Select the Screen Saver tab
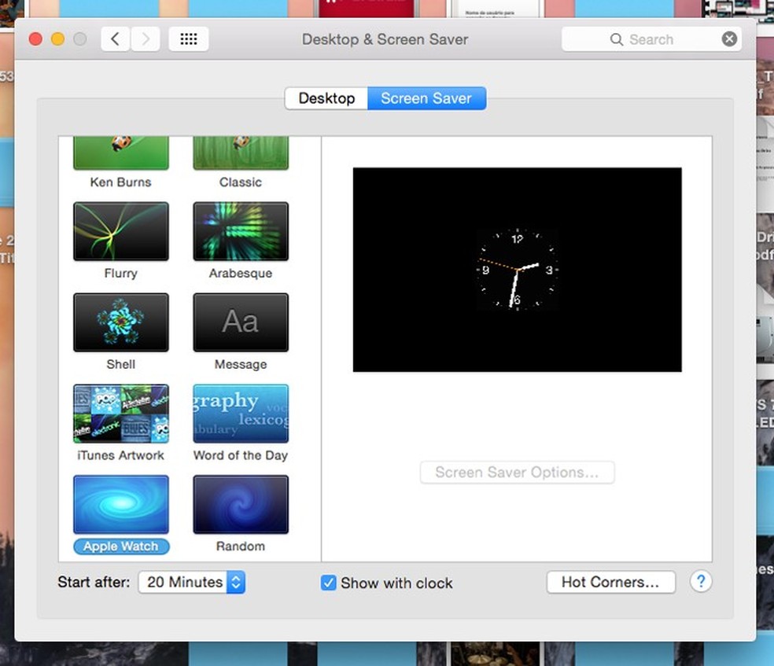Screen dimensions: 774x666 [x=426, y=98]
